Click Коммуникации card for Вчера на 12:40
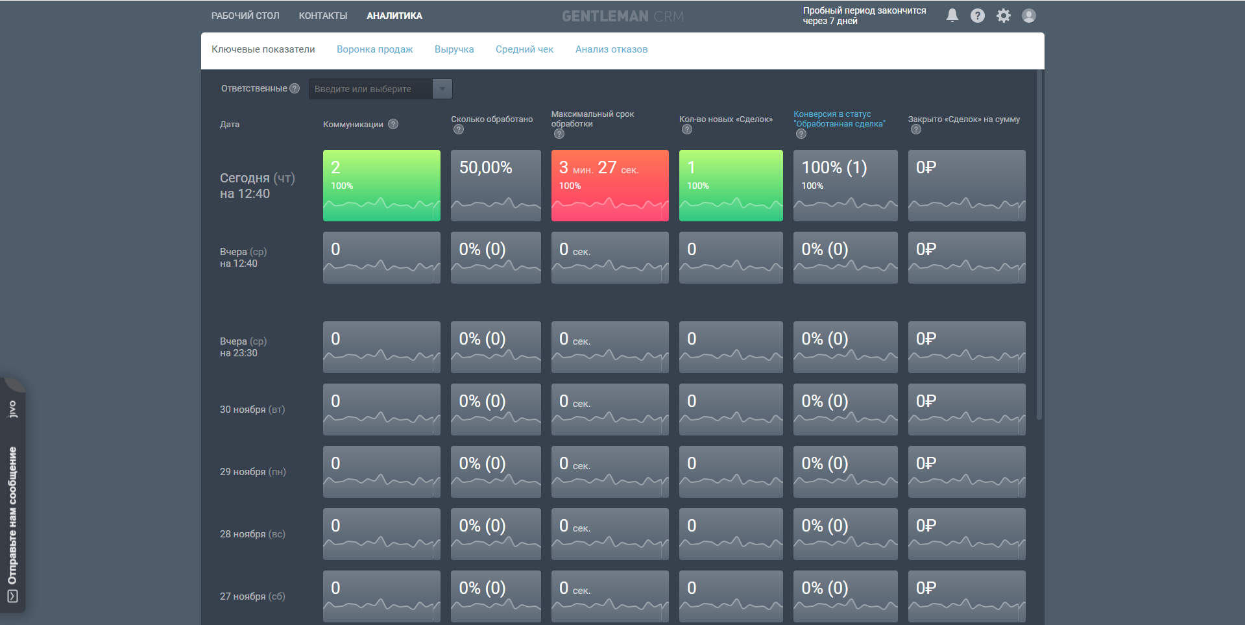 (381, 258)
